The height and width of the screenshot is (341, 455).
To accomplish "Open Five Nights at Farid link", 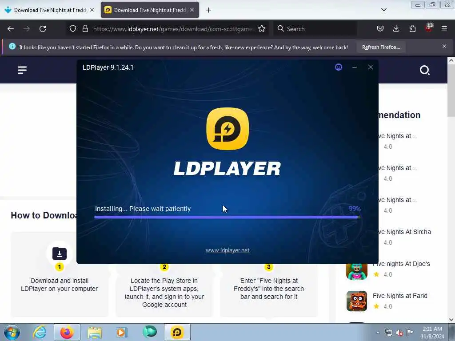I will pyautogui.click(x=400, y=296).
